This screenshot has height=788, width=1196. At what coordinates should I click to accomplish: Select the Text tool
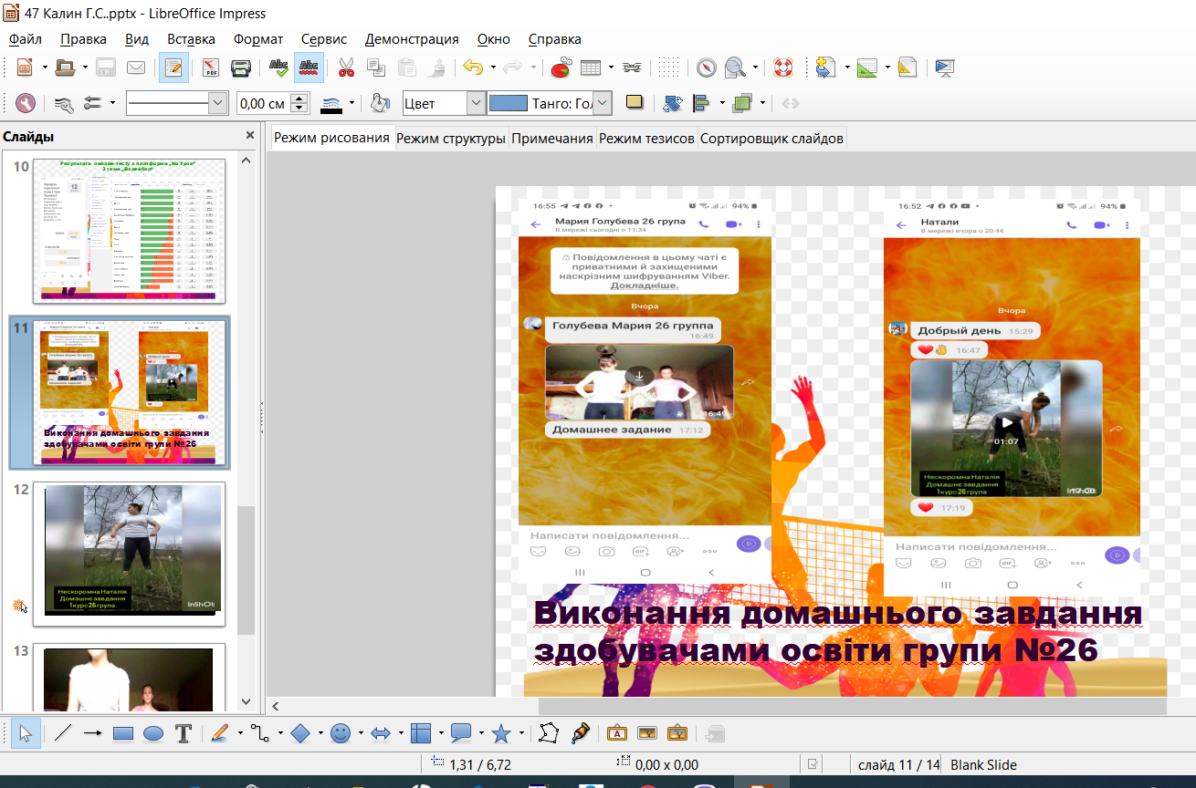point(183,733)
